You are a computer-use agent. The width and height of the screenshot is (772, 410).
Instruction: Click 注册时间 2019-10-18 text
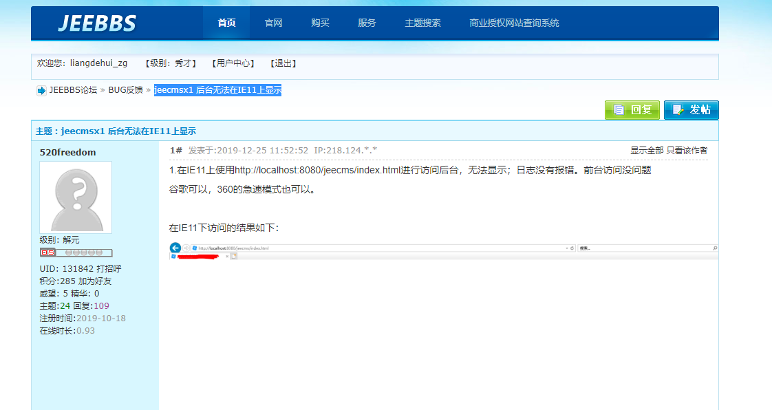tap(83, 318)
